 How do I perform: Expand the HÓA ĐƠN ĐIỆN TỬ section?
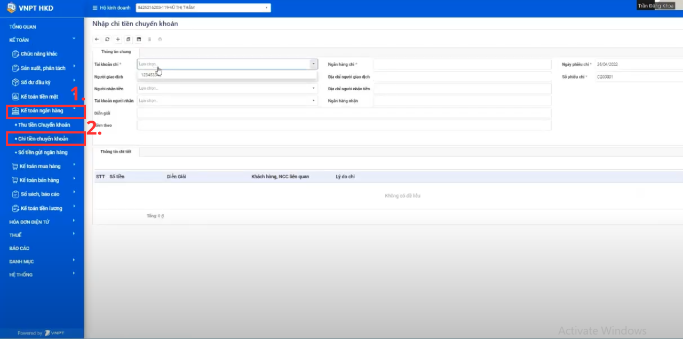pos(29,222)
